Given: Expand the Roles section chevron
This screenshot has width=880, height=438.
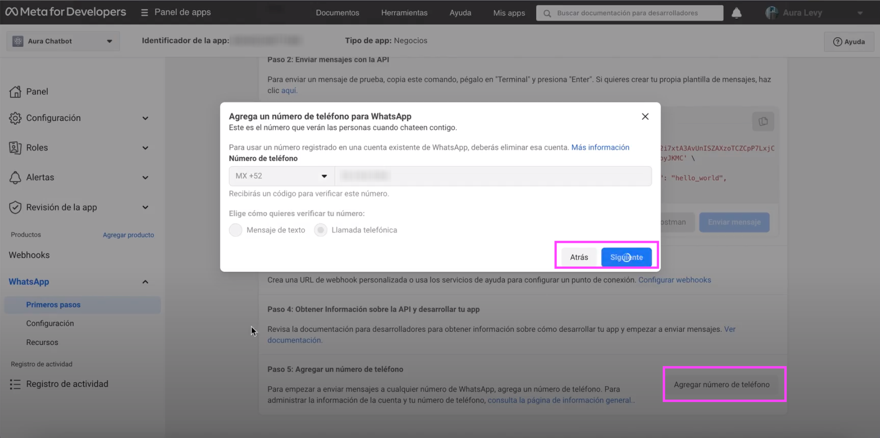Looking at the screenshot, I should (x=145, y=148).
